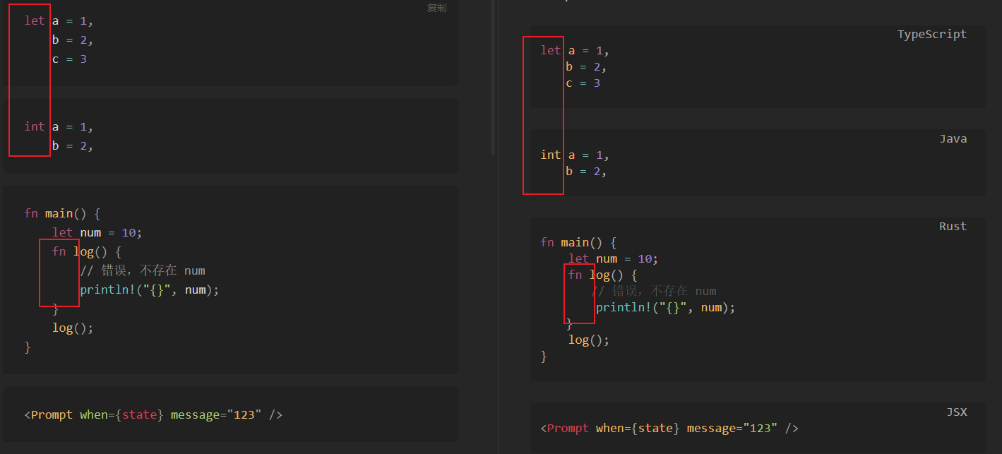Click the let keyword in the TypeScript block

pos(551,50)
